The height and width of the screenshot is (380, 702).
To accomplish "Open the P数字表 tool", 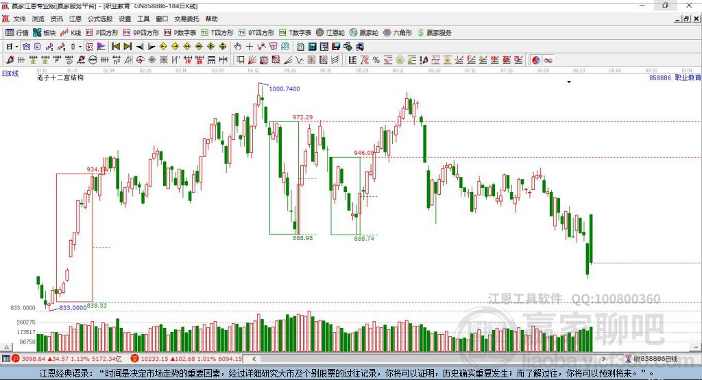I will [180, 33].
